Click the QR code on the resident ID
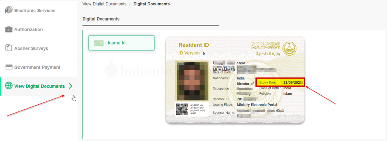Viewport: 387px width, 141px height. click(182, 109)
